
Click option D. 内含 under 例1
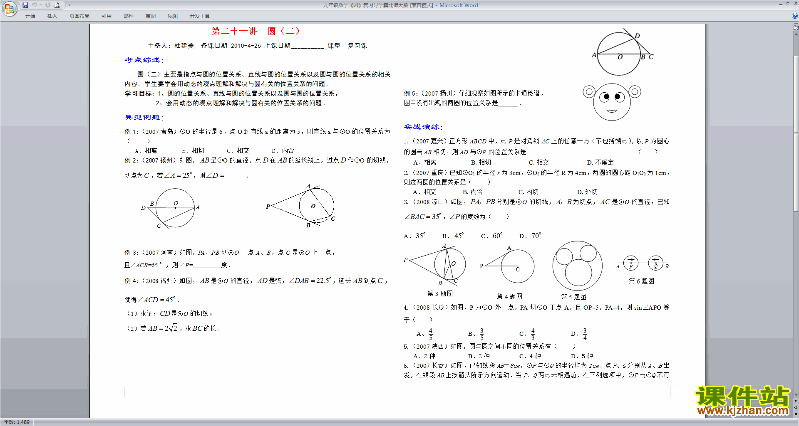point(283,150)
